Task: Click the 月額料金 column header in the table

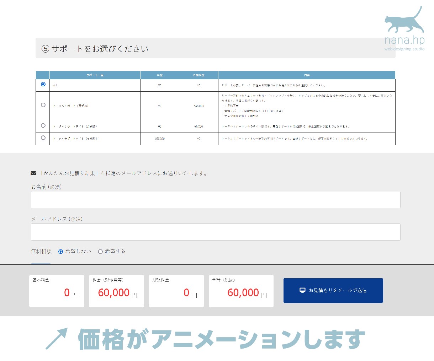Action: click(199, 75)
